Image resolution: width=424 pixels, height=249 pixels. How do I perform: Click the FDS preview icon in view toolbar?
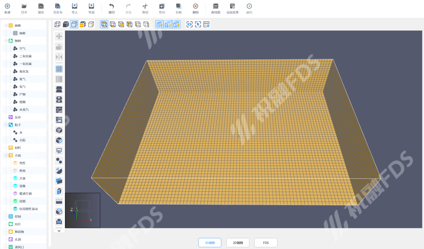click(x=206, y=24)
